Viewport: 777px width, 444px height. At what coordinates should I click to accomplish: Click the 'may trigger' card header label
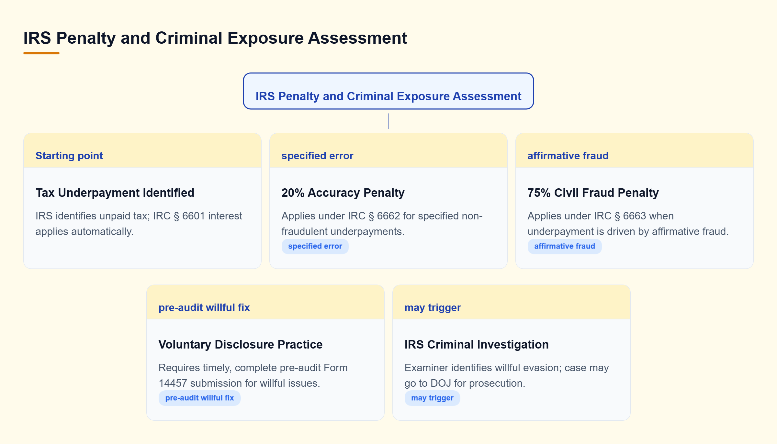click(433, 307)
